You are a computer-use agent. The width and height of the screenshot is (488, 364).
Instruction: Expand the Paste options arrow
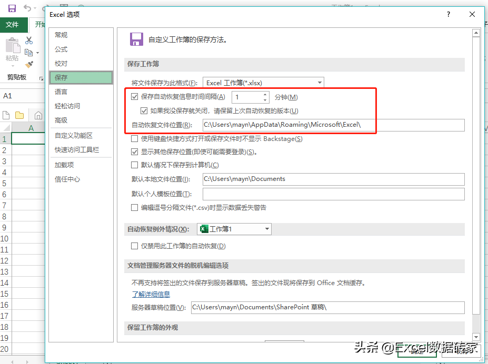pos(13,66)
